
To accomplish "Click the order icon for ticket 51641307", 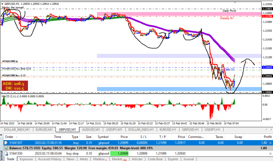I will click(x=6, y=143).
